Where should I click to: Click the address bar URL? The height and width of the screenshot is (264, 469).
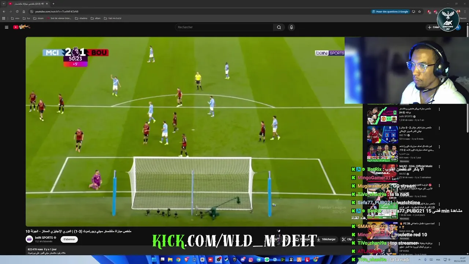57,11
